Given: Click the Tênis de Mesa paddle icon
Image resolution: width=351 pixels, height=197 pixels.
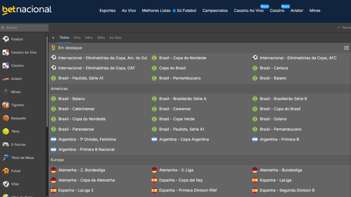Looking at the screenshot, I should click(x=6, y=158).
